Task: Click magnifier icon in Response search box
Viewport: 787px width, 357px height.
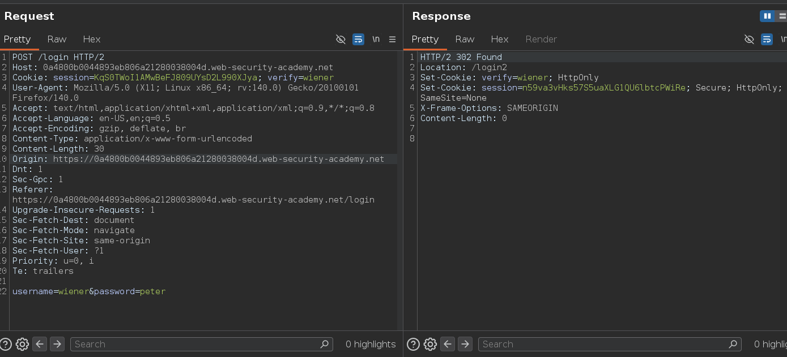Action: [x=734, y=344]
